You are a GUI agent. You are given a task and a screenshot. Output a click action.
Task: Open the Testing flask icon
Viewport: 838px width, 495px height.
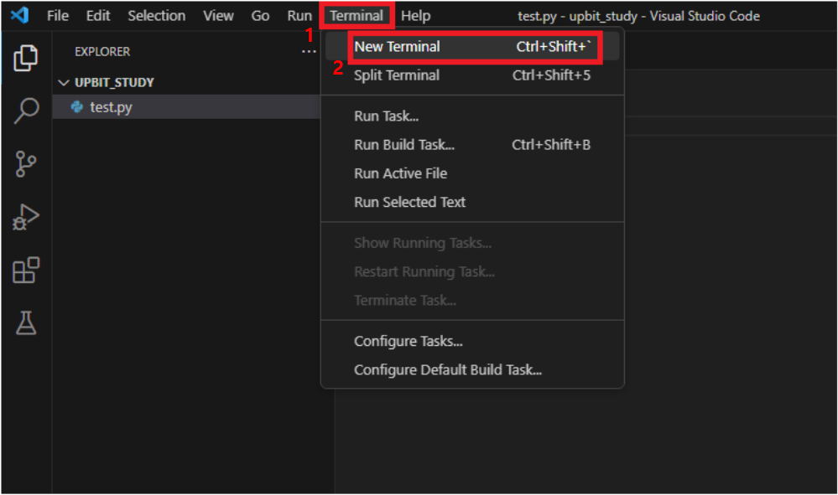pyautogui.click(x=26, y=322)
